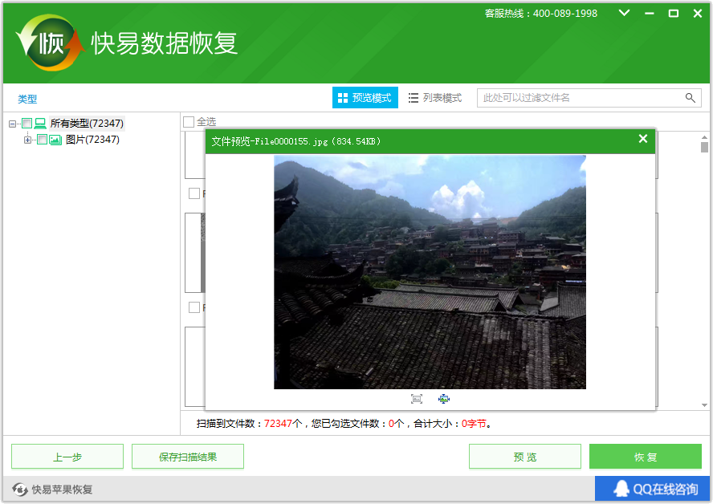Click the Apple recovery icon in the footer
713x504 pixels.
tap(20, 490)
